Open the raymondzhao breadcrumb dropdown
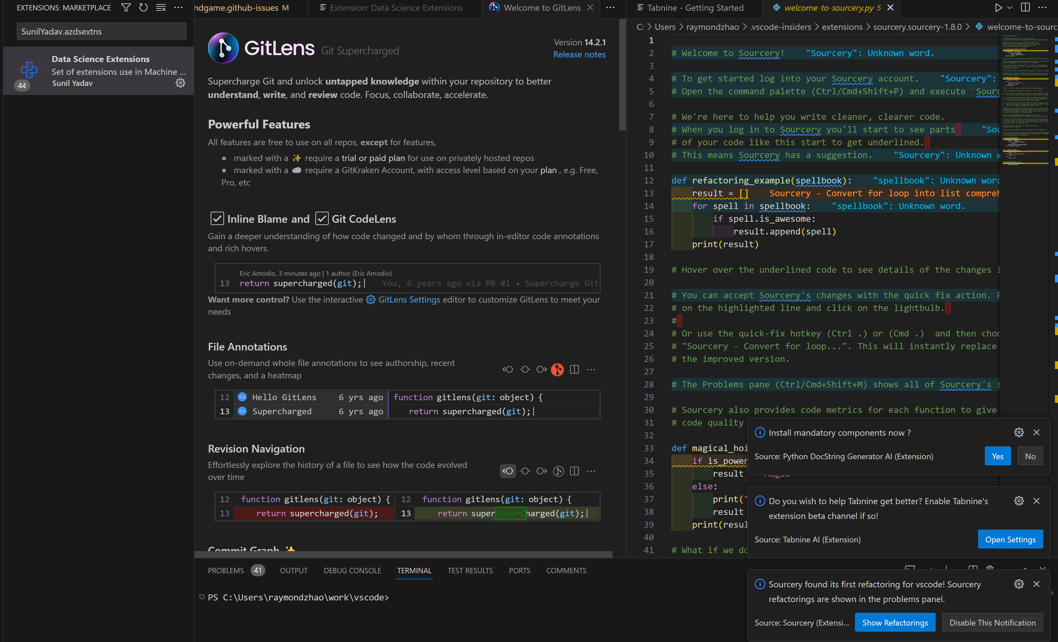 [x=713, y=26]
